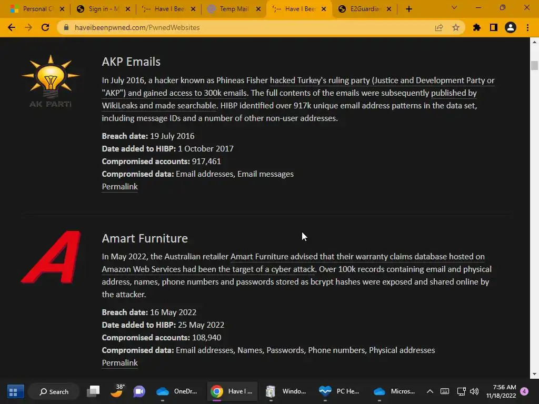Click the breach date 19 July 2016
This screenshot has width=539, height=404.
[172, 136]
